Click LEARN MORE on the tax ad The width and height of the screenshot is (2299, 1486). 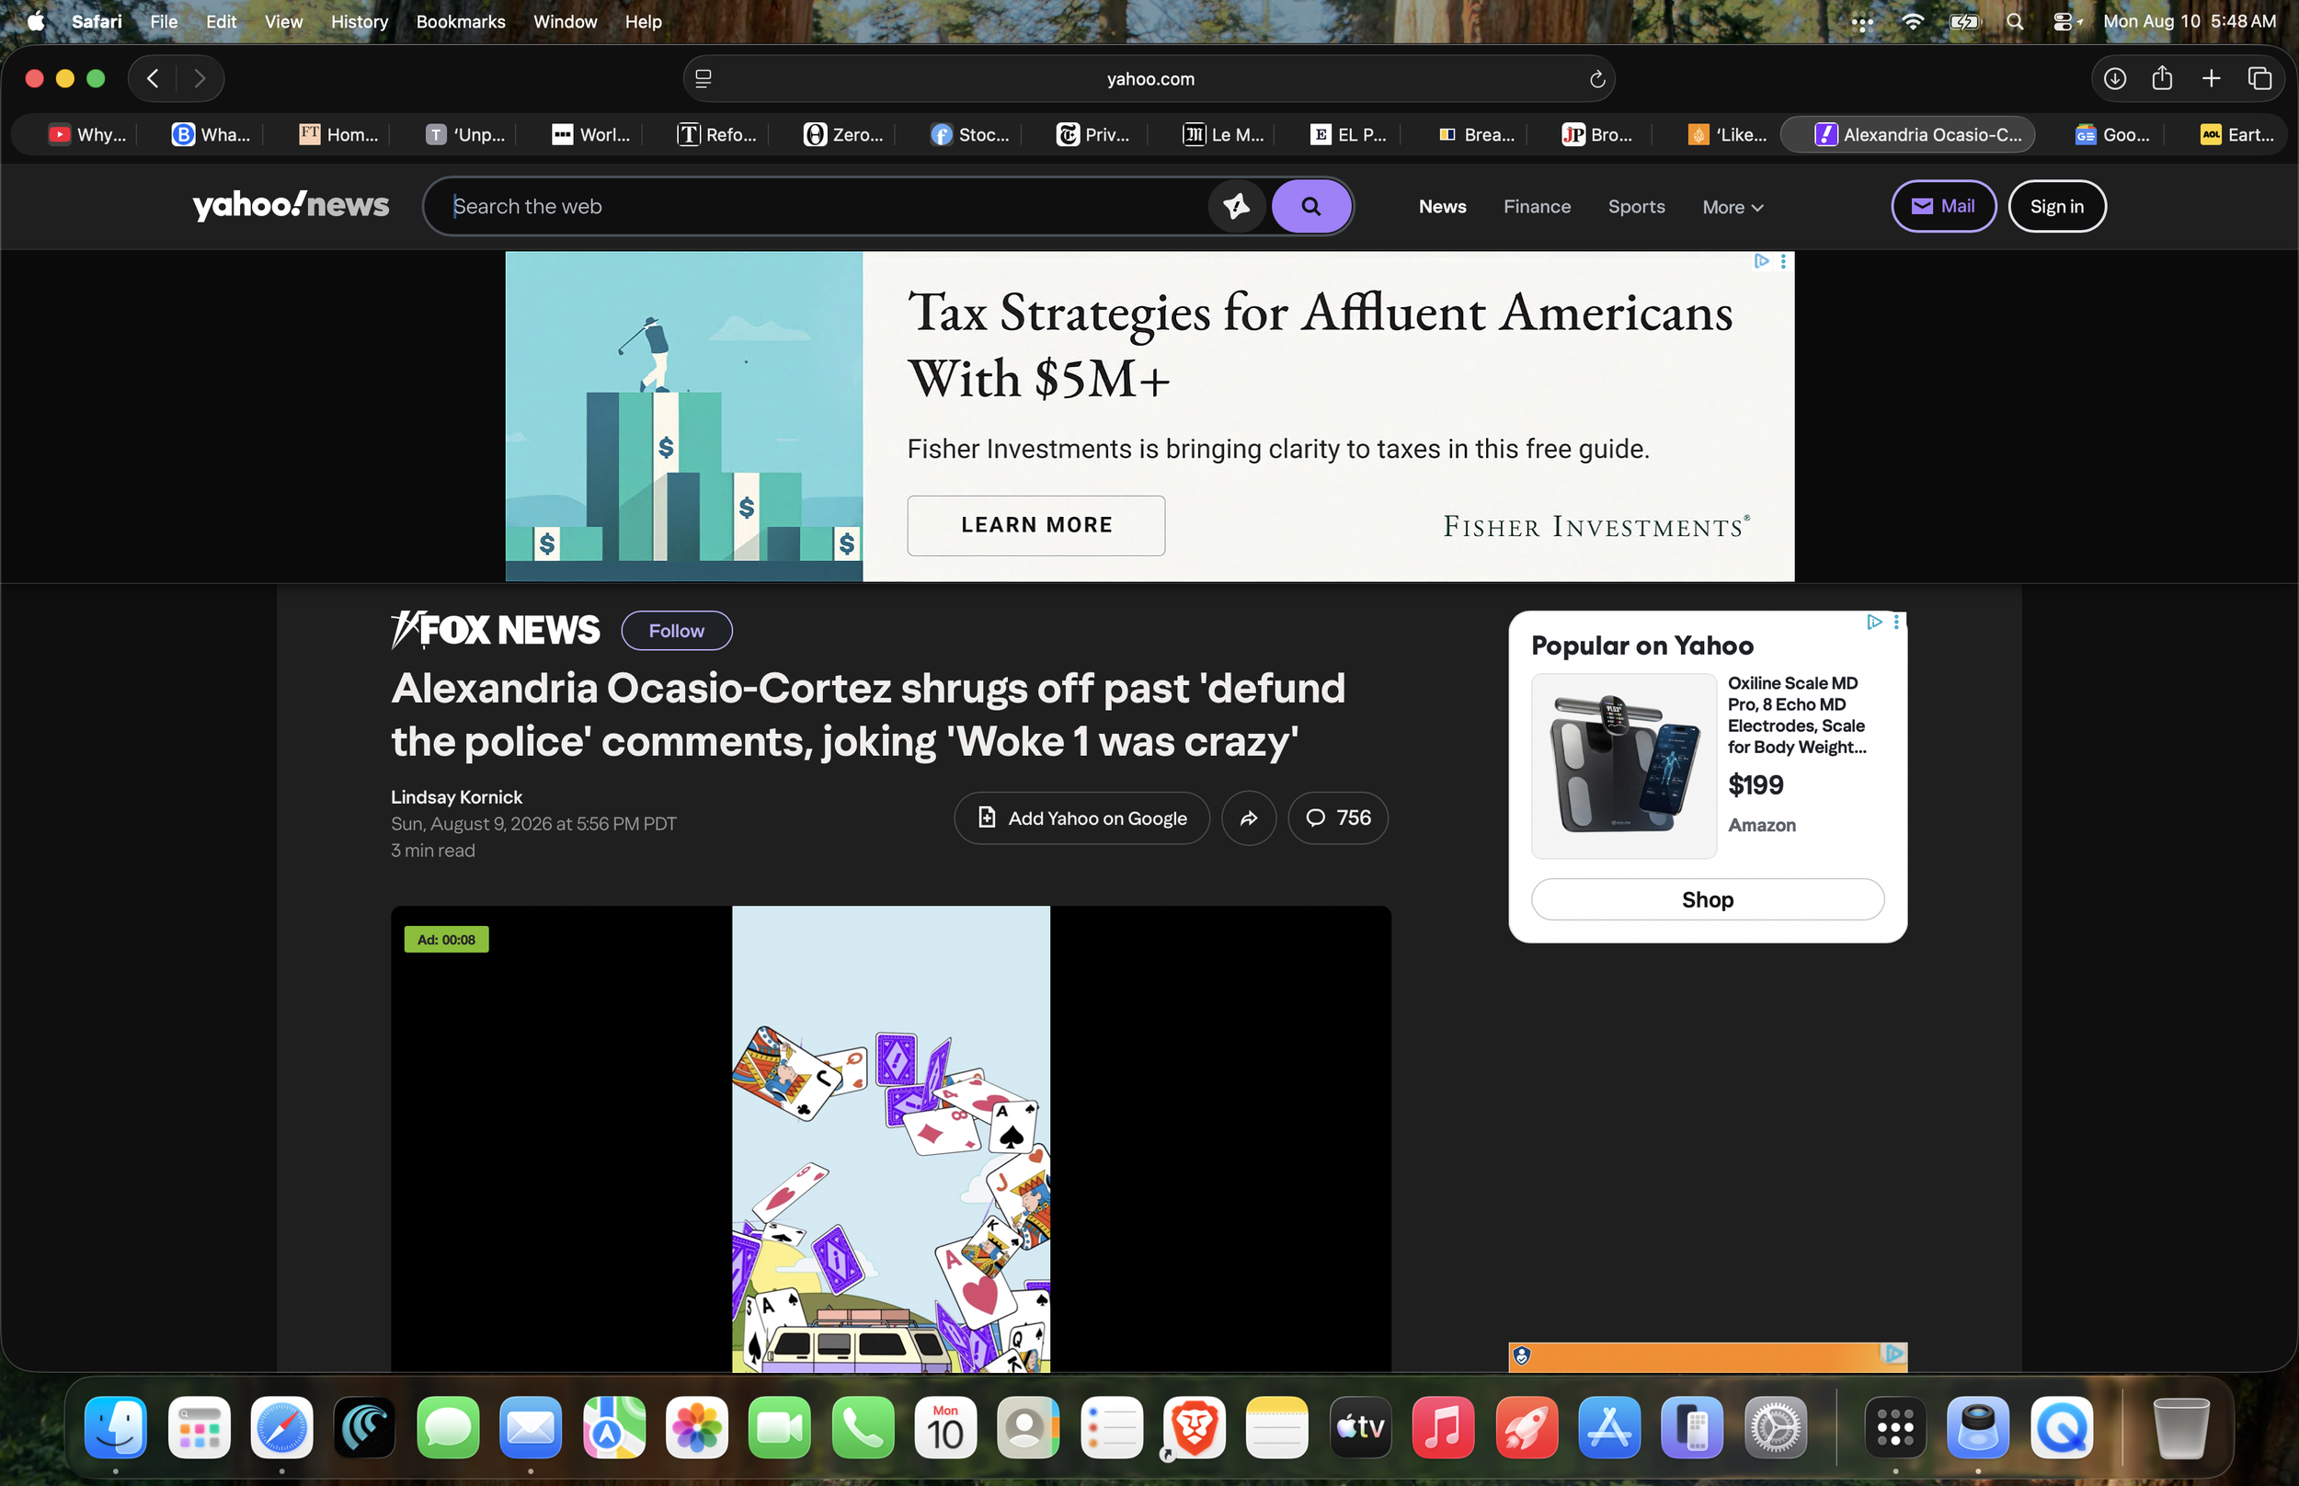point(1036,525)
